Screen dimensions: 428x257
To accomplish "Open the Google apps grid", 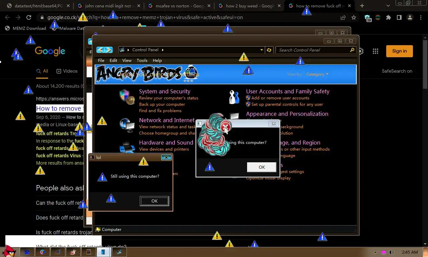I will point(376,51).
